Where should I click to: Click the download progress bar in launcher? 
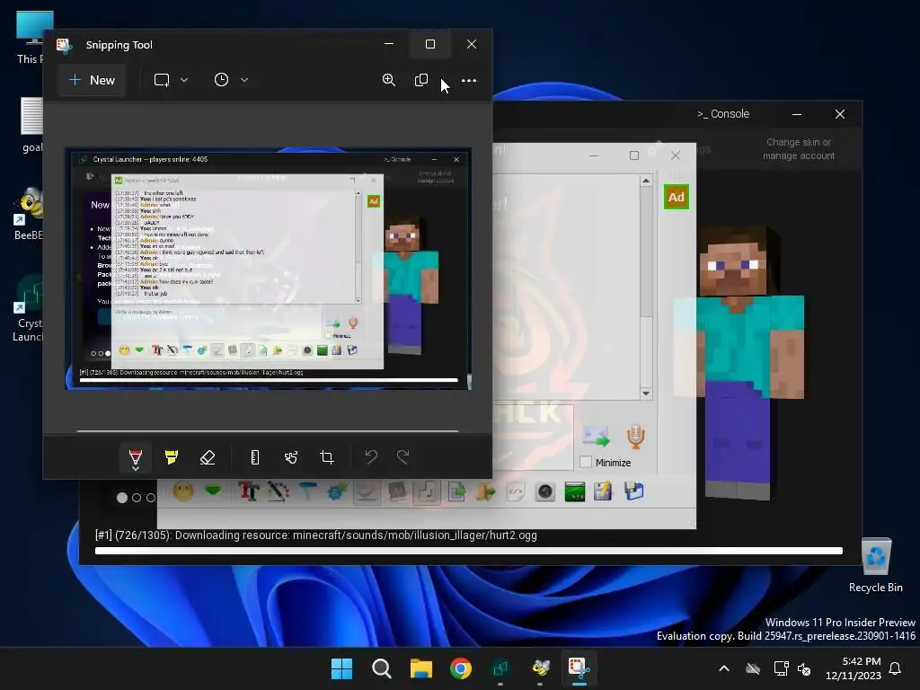point(469,551)
